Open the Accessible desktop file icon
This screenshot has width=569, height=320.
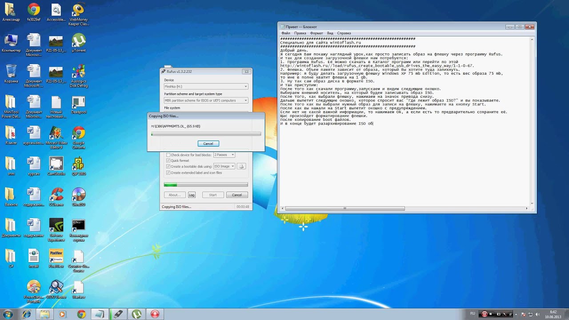coord(56,12)
